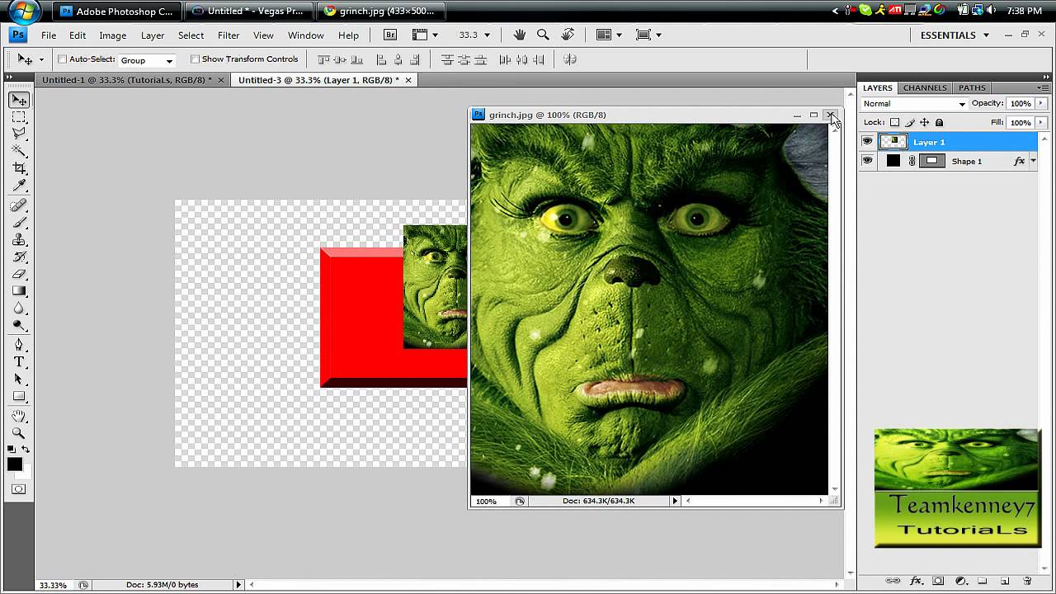Choose the Pen tool
The image size is (1056, 594).
(19, 345)
